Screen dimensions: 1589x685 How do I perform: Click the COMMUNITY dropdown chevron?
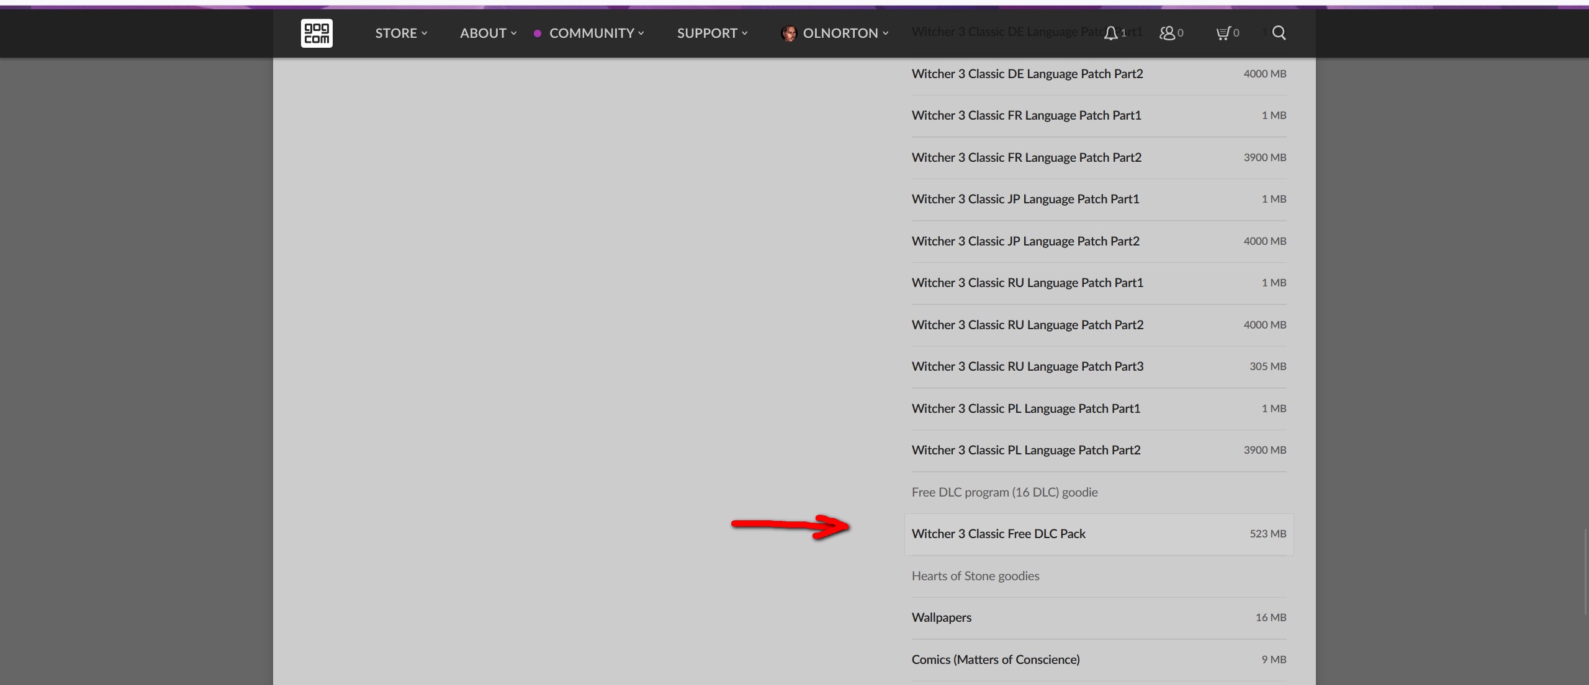point(641,33)
